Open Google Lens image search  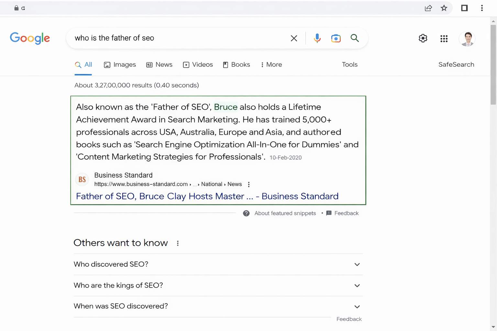(x=336, y=38)
